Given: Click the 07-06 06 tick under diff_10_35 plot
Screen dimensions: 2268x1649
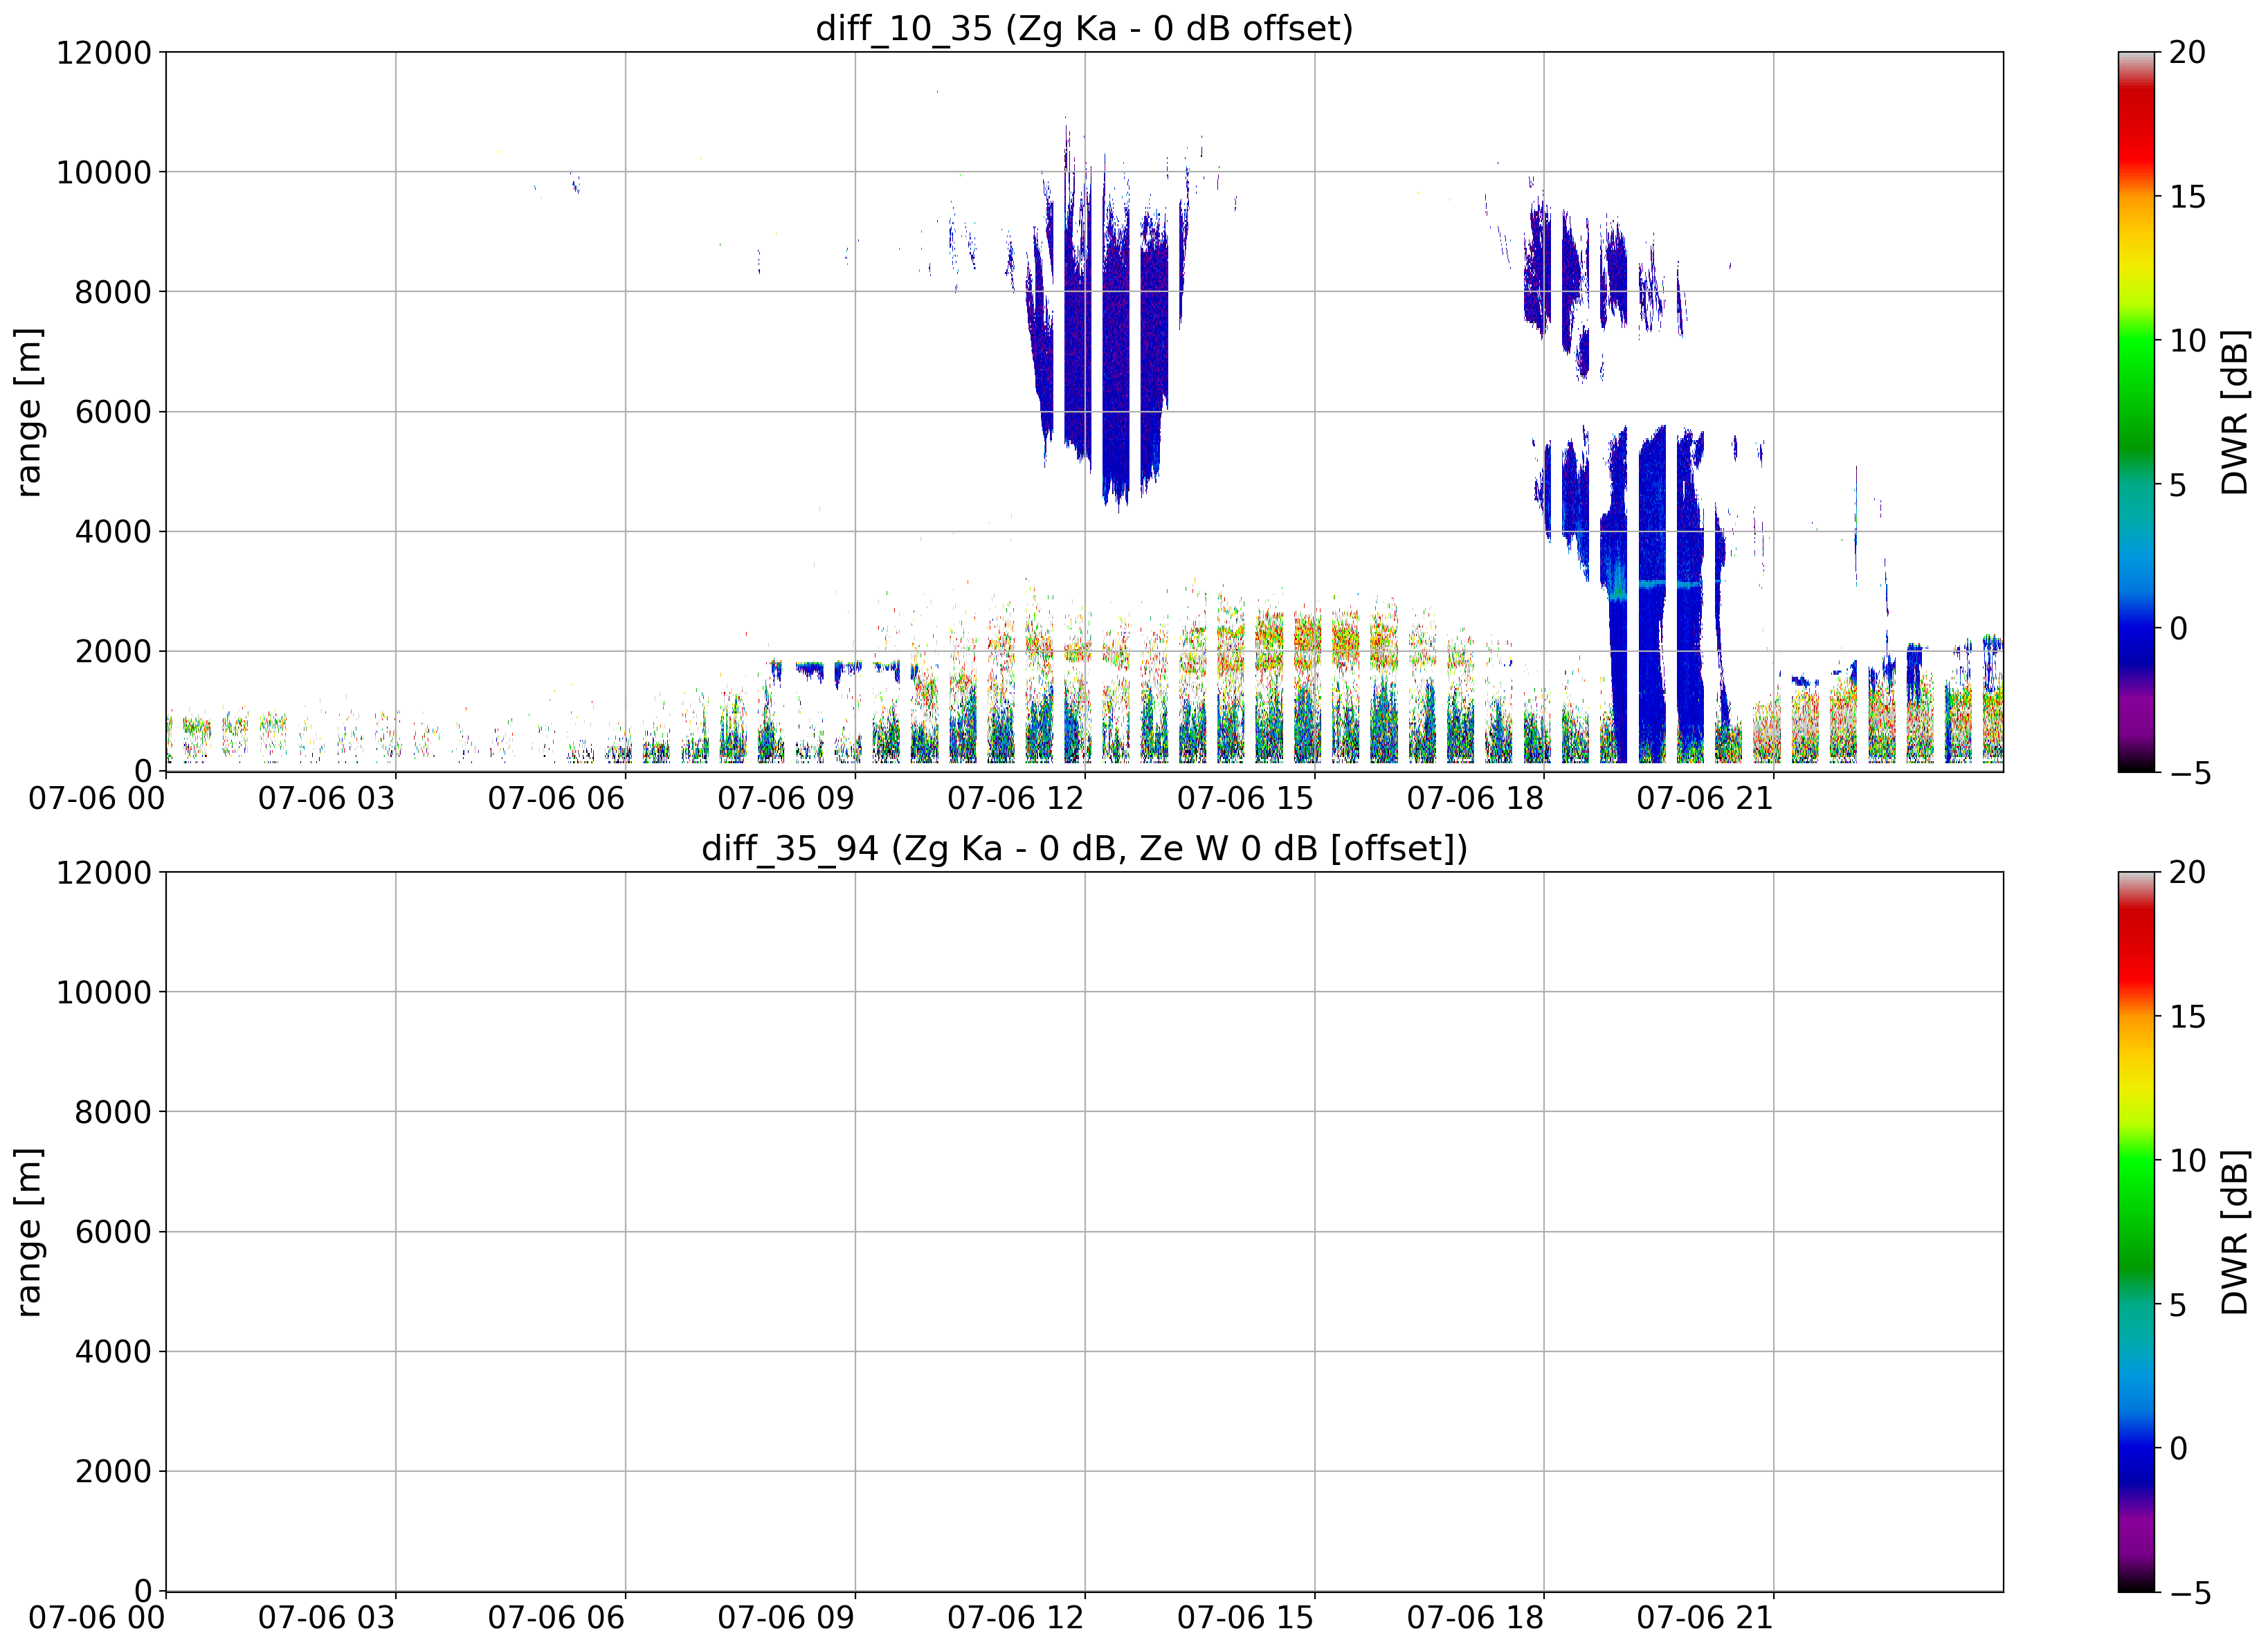Looking at the screenshot, I should (556, 798).
